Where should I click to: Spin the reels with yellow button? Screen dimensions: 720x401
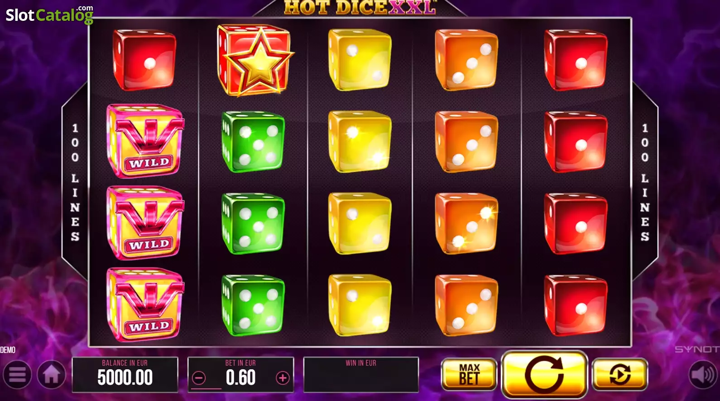(x=544, y=374)
